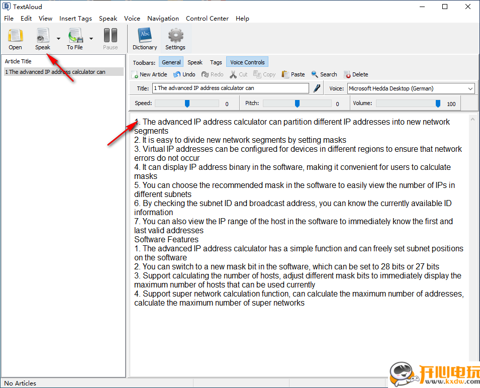Click the 'Software Features' line in the text
Viewport: 480px width, 388px height.
tap(166, 239)
